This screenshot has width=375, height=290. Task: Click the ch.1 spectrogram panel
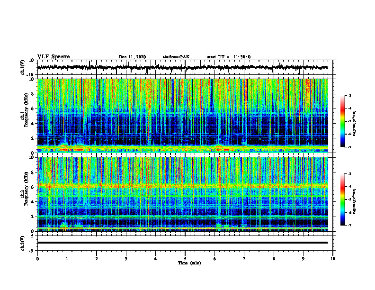pos(182,116)
